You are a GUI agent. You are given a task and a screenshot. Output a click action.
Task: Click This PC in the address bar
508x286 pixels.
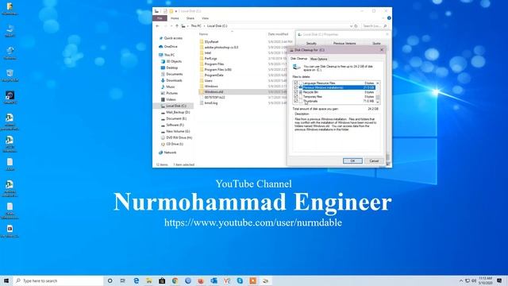[196, 26]
